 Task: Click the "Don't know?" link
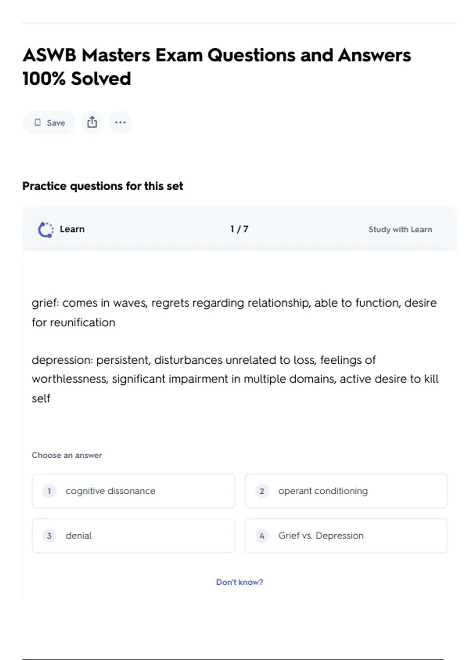(x=240, y=582)
